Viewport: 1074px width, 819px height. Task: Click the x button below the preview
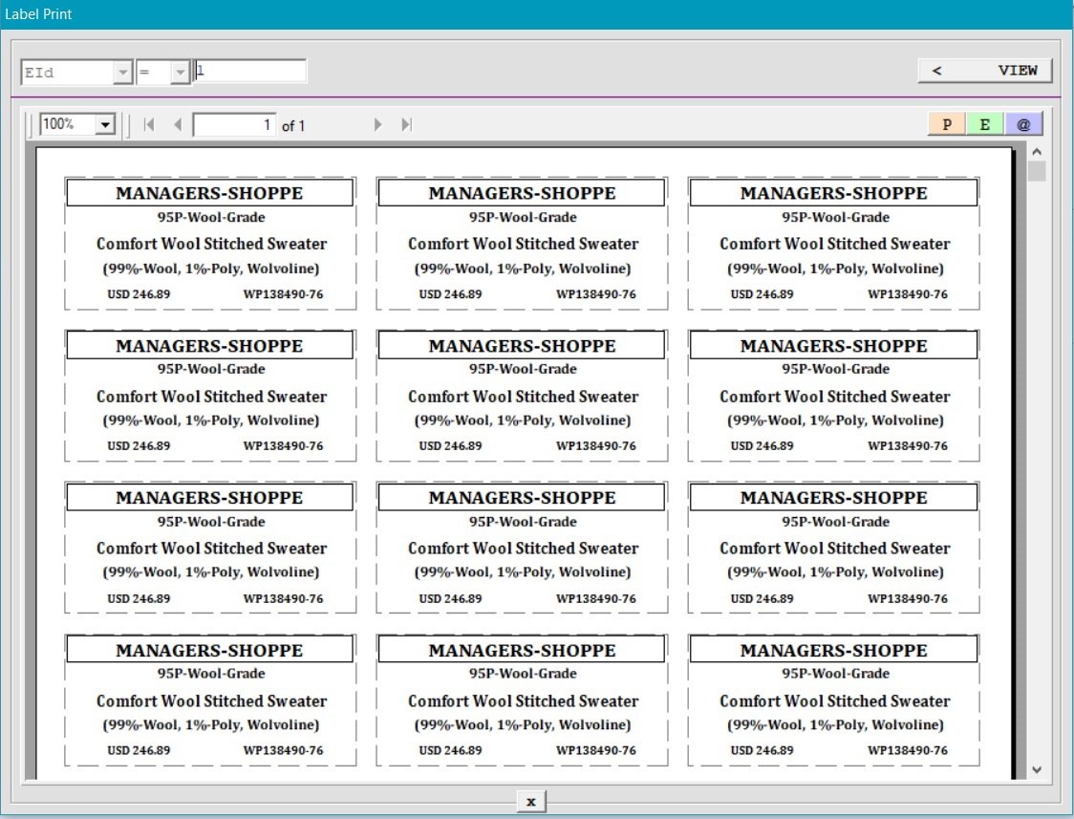coord(530,802)
